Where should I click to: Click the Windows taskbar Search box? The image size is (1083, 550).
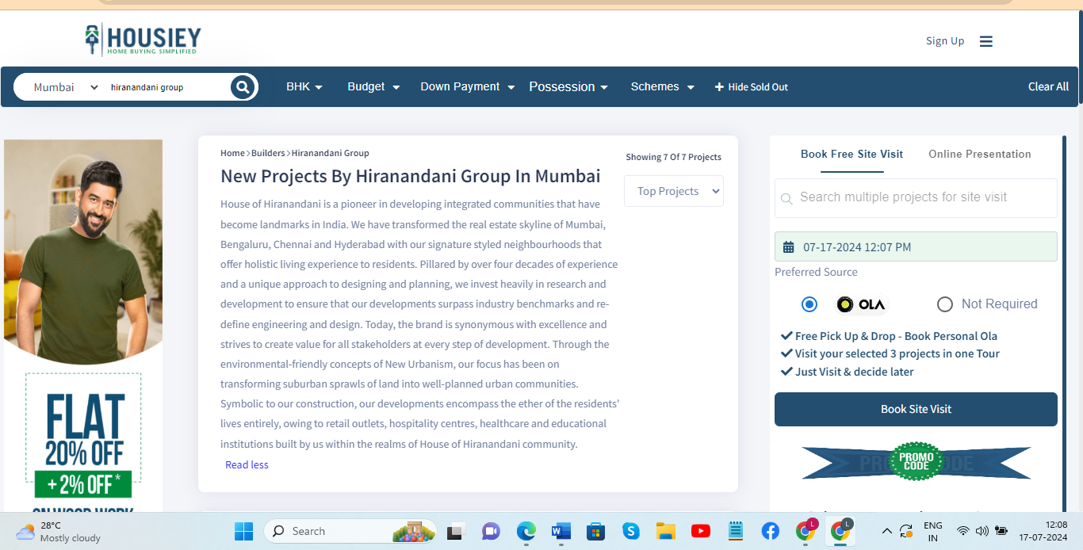tap(350, 531)
